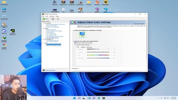Open the This PC desktop icon

coord(4,9)
